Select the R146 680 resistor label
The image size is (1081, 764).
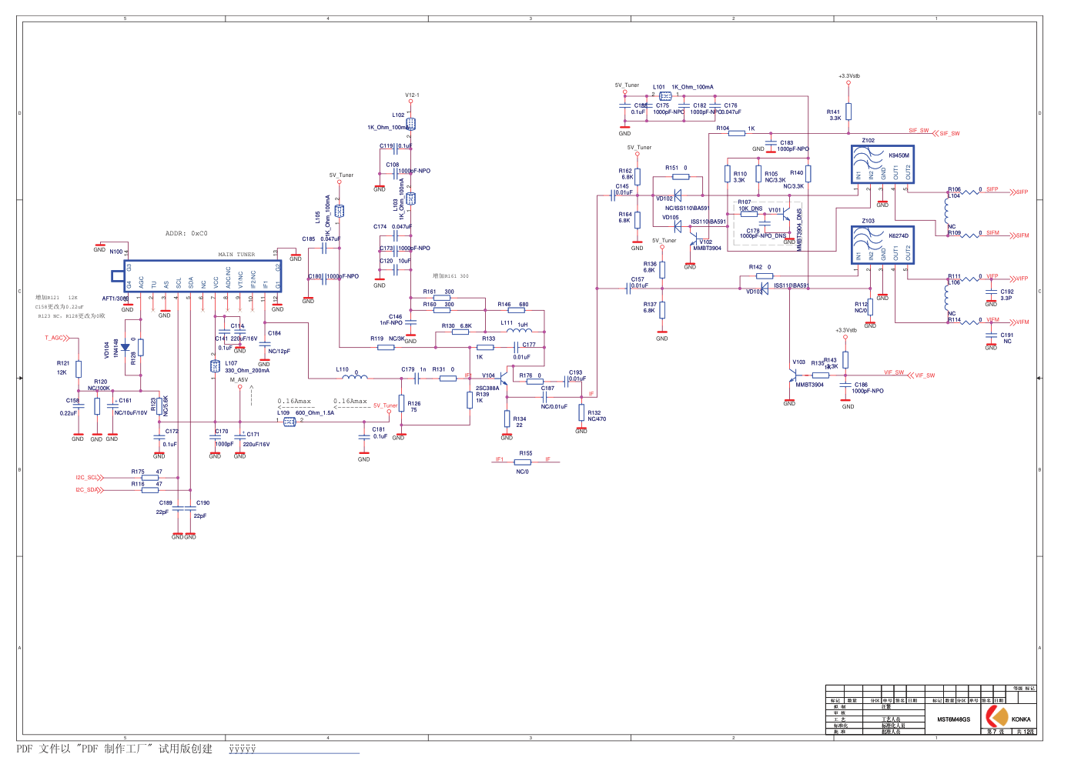click(513, 304)
